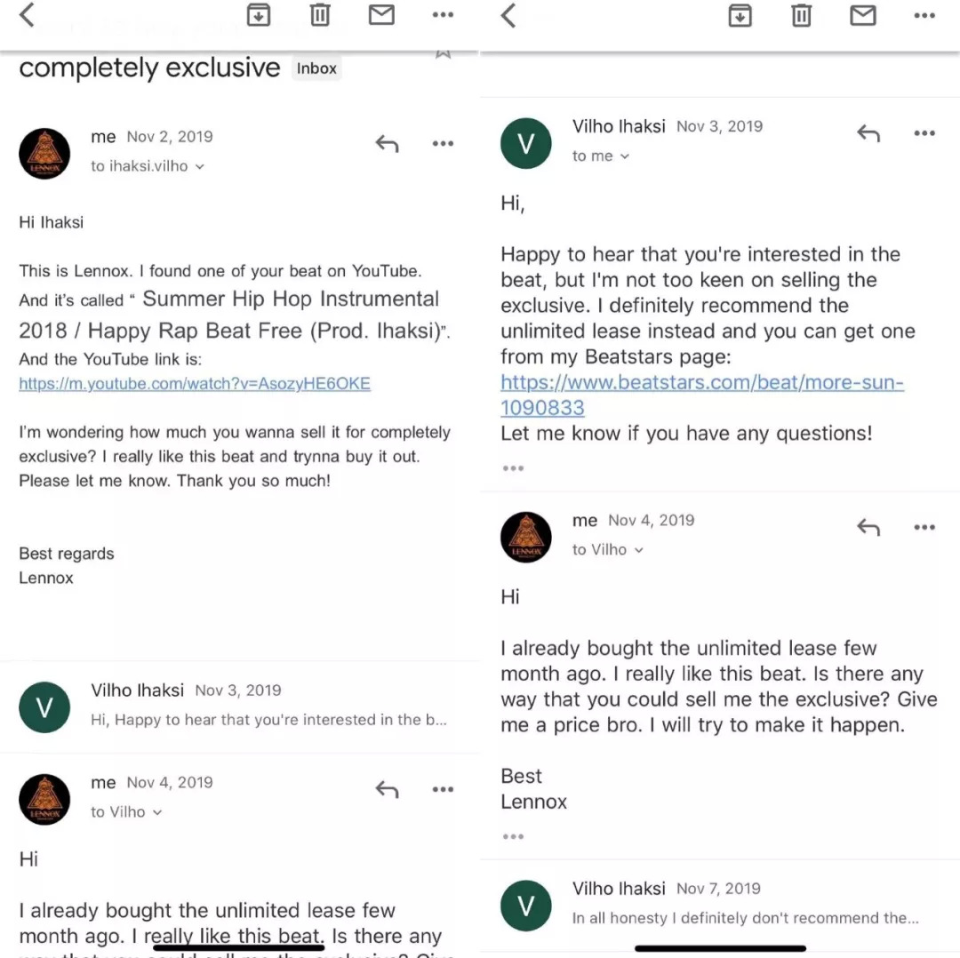Image resolution: width=960 pixels, height=958 pixels.
Task: Open more options on Vilho's expanded Nov 3 email
Action: (x=924, y=133)
